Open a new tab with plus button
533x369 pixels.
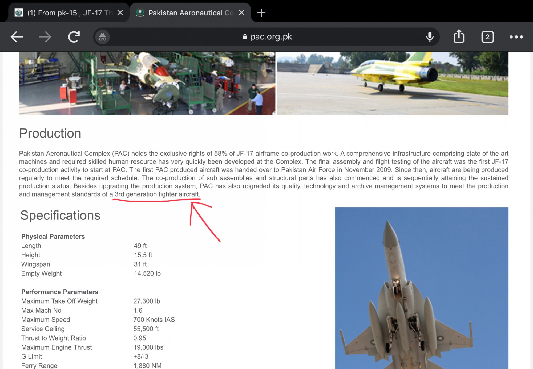261,13
